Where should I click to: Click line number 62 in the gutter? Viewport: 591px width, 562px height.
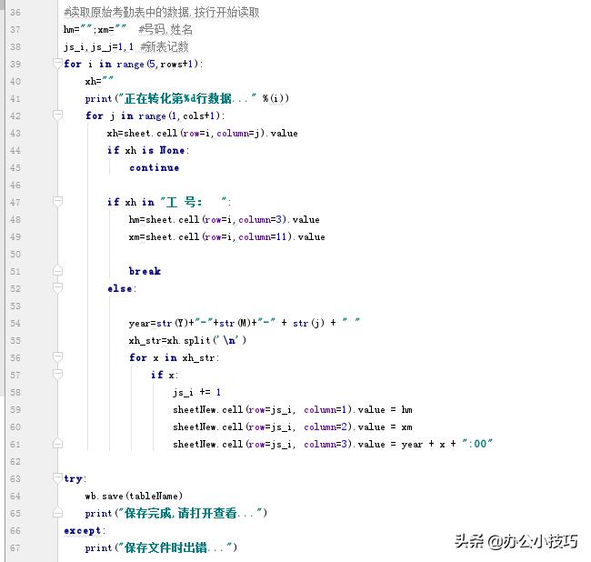pyautogui.click(x=15, y=462)
